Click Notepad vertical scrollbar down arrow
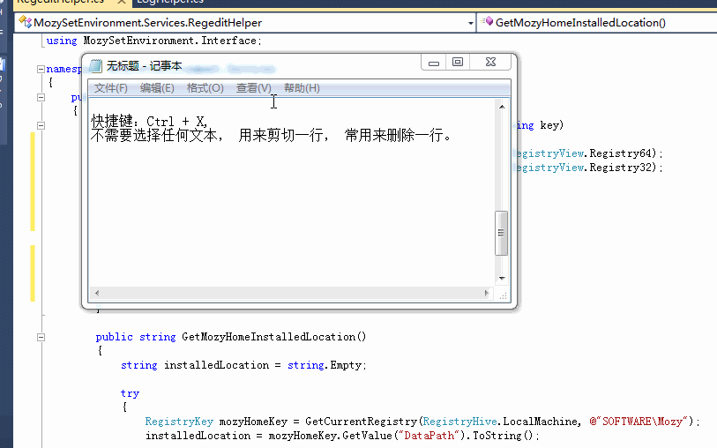This screenshot has width=717, height=448. (x=502, y=278)
